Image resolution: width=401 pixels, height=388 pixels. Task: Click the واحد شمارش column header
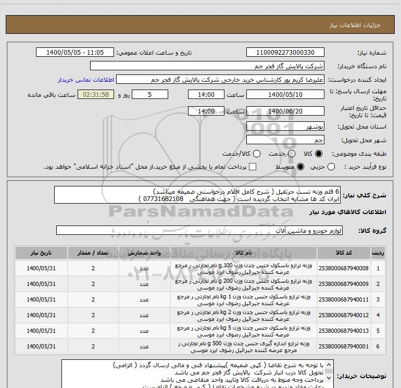tap(144, 253)
